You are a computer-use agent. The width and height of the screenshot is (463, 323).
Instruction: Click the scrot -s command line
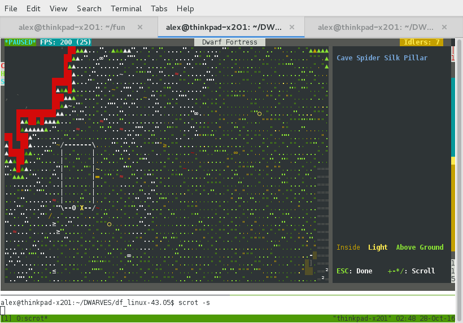point(106,303)
